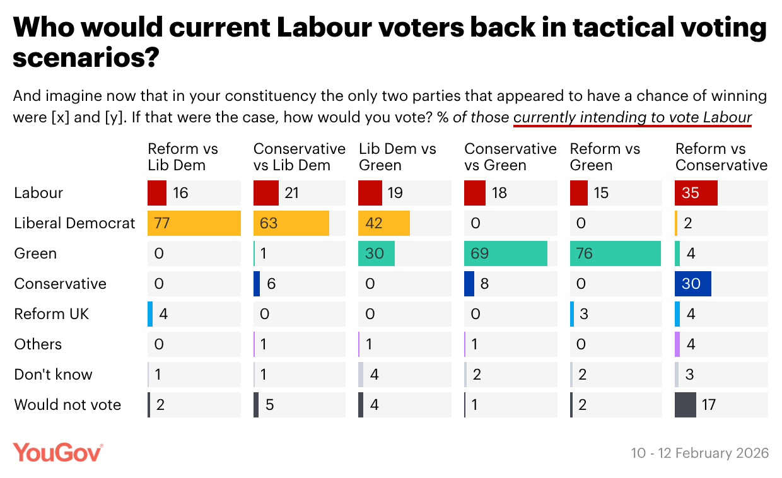
Task: Select the 'Lib Dem vs Green' column header
Action: click(x=397, y=157)
